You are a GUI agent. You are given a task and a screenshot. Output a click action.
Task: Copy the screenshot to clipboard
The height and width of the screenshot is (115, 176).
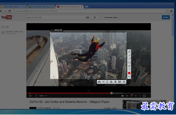(x=115, y=82)
